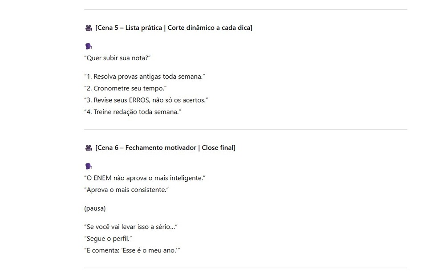Click the "Cena 6 – Fechamento motivador" heading
Image resolution: width=438 pixels, height=277 pixels.
(165, 148)
